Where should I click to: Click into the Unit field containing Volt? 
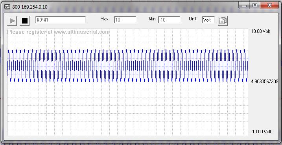click(x=208, y=20)
